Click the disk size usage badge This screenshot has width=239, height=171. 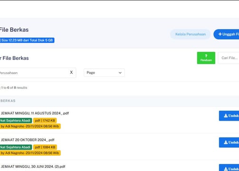pos(27,40)
